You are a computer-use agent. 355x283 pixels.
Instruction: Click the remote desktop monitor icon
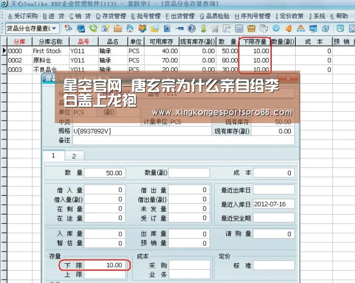313,28
